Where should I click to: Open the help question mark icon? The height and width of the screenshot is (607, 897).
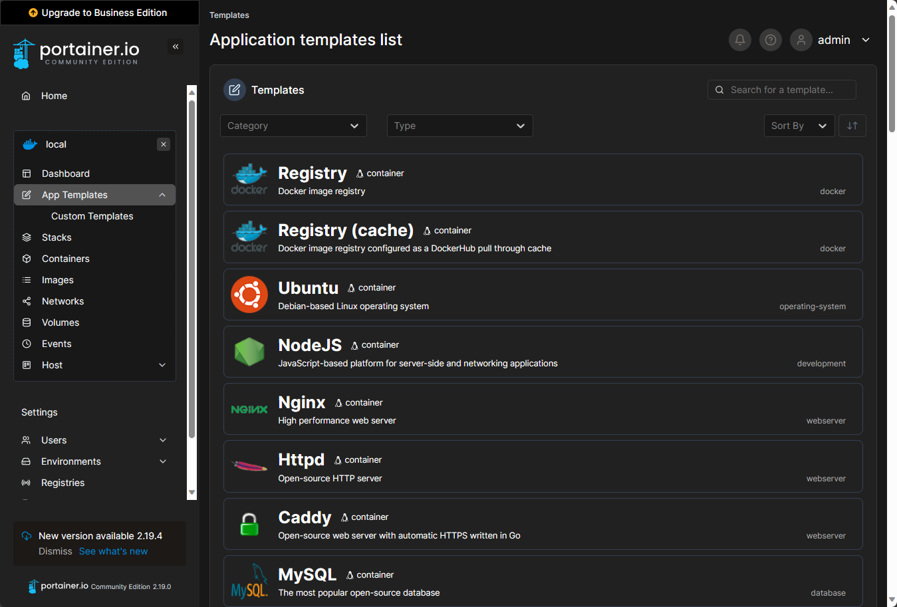[771, 40]
